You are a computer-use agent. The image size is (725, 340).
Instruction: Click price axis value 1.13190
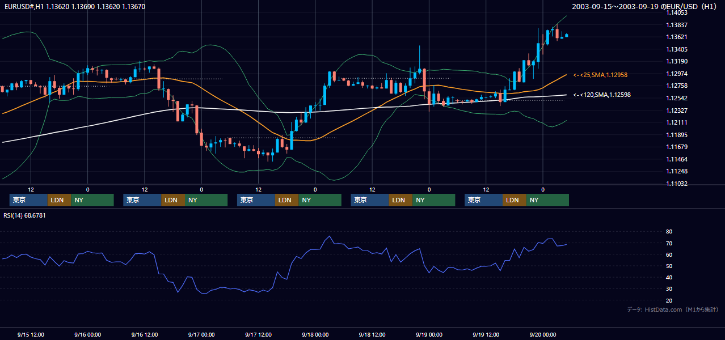pyautogui.click(x=677, y=61)
